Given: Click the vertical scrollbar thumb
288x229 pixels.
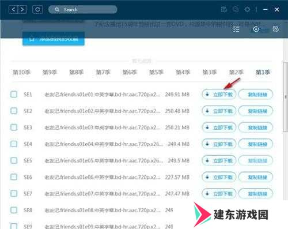Looking at the screenshot, I should click(x=286, y=97).
